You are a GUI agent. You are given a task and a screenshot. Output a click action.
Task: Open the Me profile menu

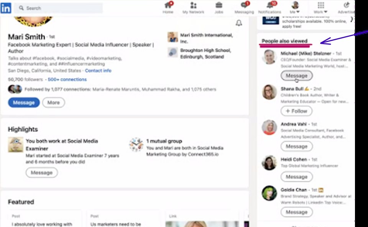click(295, 8)
